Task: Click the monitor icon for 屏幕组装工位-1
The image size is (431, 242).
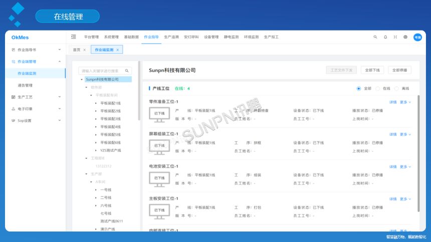Action: [159, 147]
